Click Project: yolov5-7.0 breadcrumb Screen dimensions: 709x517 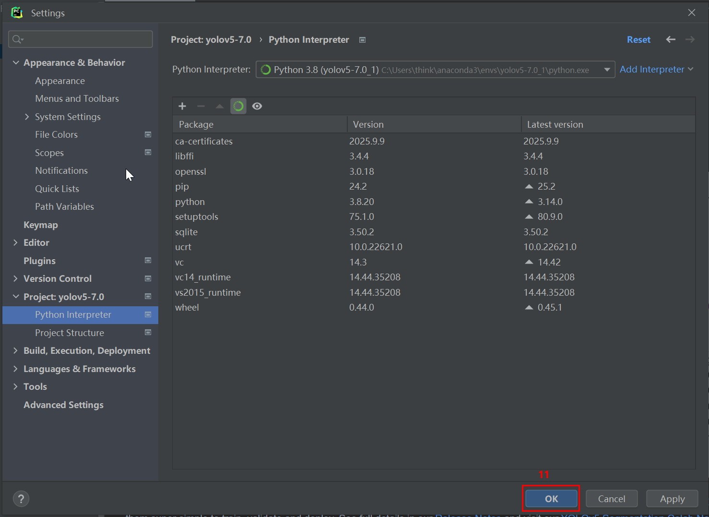pos(211,39)
